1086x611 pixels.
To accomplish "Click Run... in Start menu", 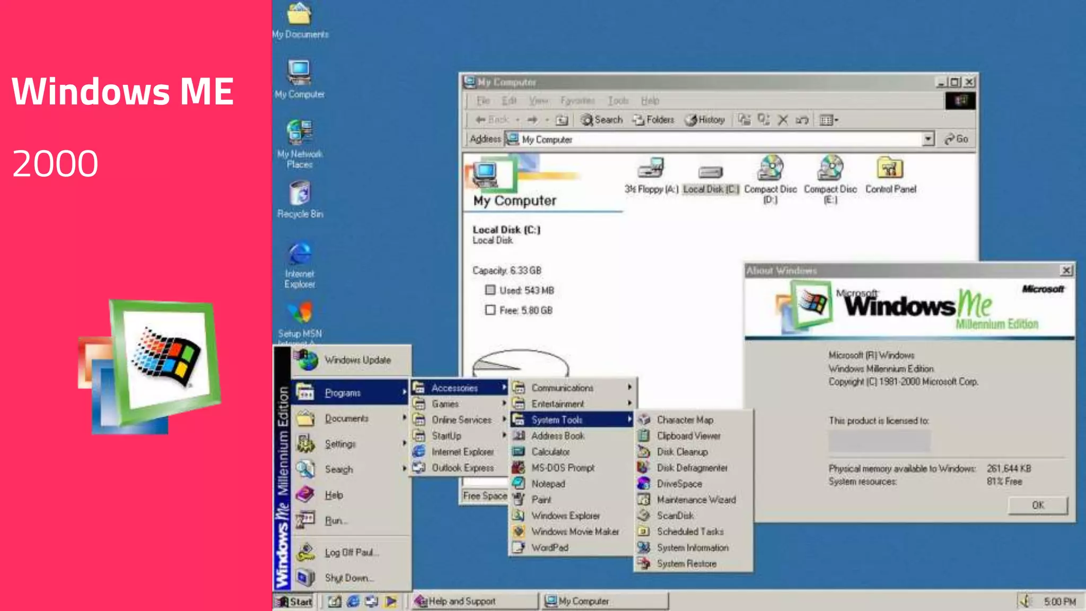I will pyautogui.click(x=351, y=520).
